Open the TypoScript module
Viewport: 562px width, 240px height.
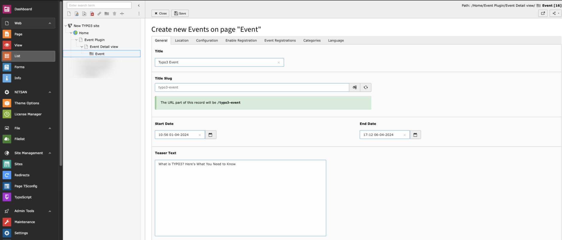click(x=28, y=197)
